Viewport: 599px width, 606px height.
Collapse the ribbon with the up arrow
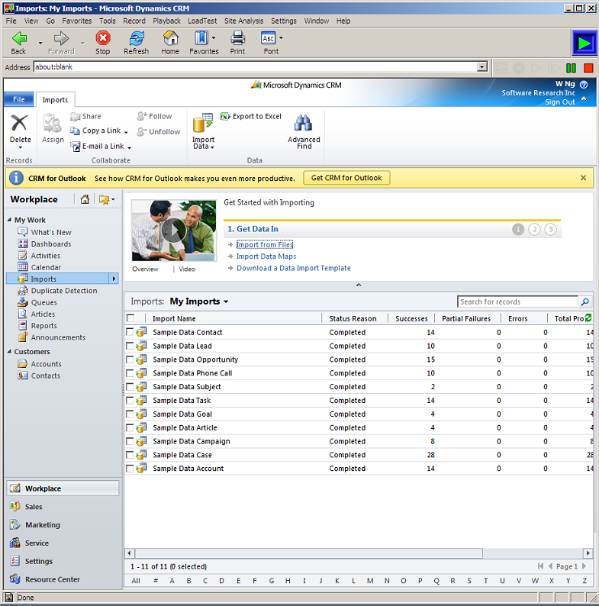(x=584, y=98)
